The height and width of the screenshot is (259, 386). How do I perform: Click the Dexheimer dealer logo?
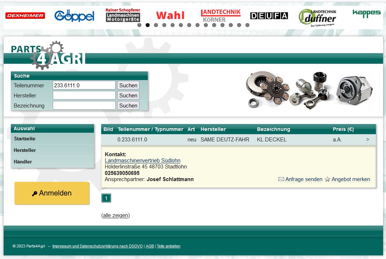[x=25, y=16]
